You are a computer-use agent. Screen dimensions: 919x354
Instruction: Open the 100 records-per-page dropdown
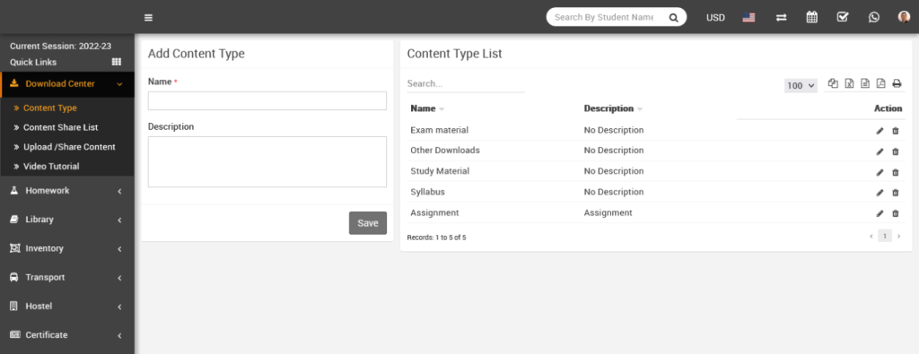pyautogui.click(x=801, y=85)
